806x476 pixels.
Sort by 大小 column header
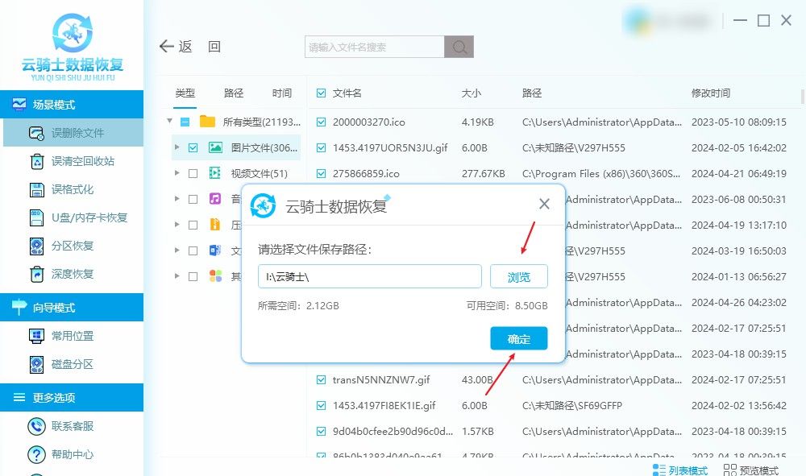pyautogui.click(x=472, y=93)
